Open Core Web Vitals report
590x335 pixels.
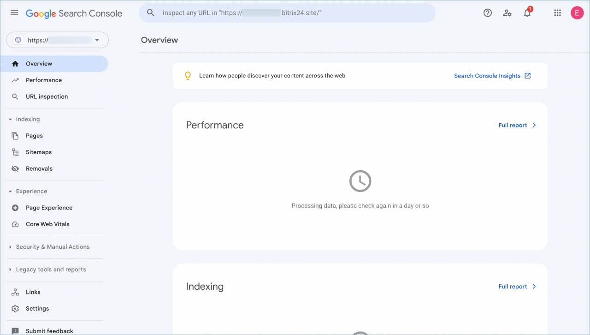click(x=47, y=224)
